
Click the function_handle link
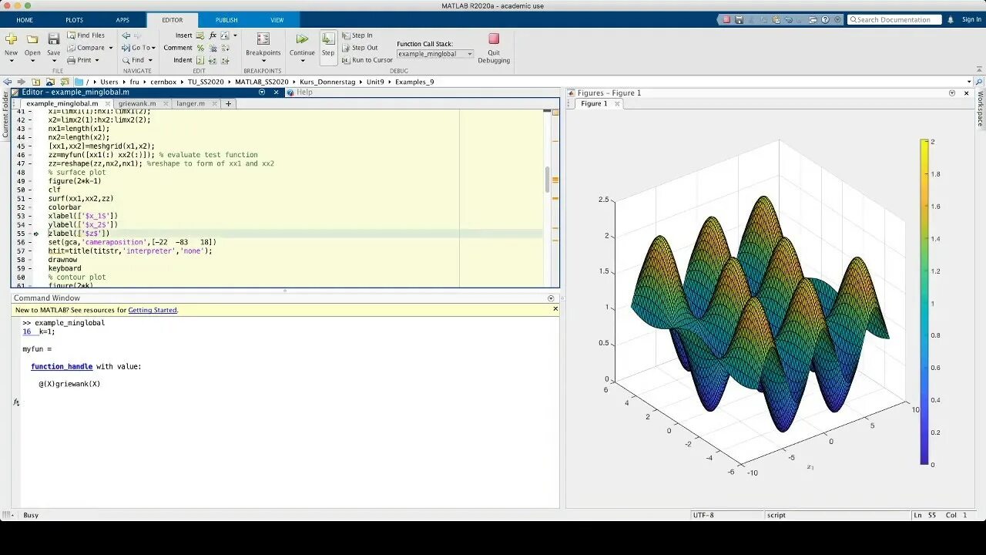[62, 367]
